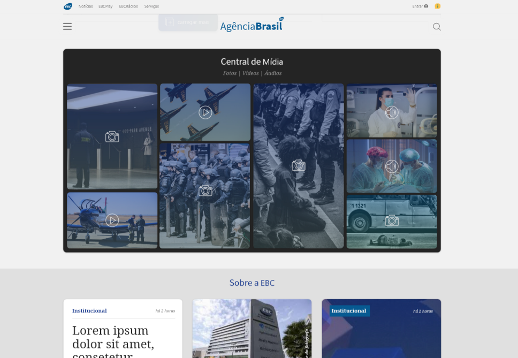This screenshot has width=518, height=358.
Task: Click speaker icon on surgeons audio
Action: (x=392, y=166)
